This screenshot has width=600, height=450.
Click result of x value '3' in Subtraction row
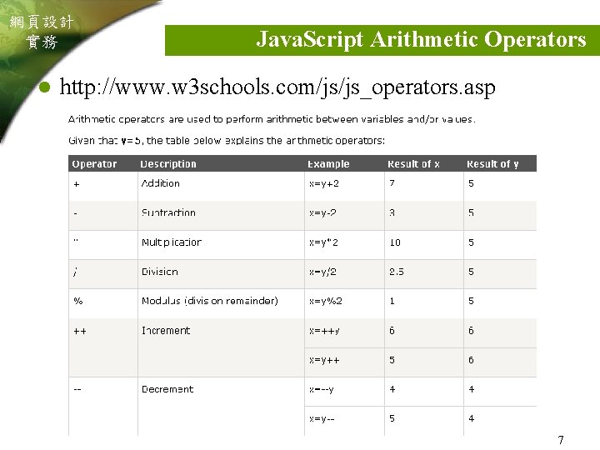[392, 212]
